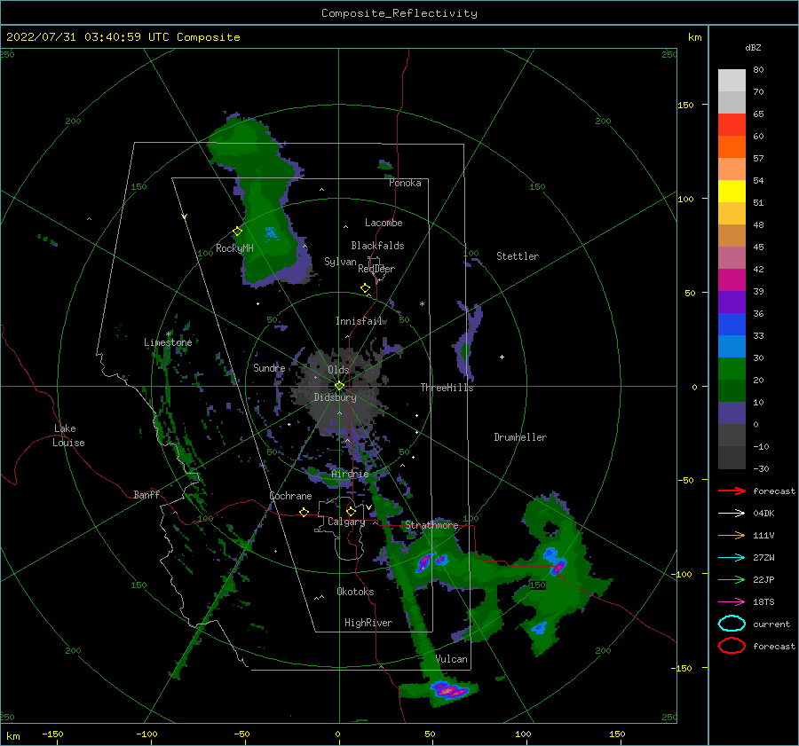Select the bright green 20-30 dBZ band
The image size is (799, 746).
pos(732,368)
